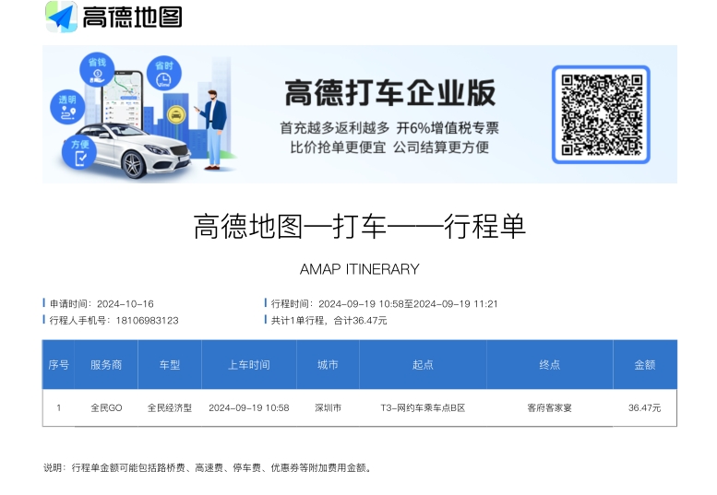Click the 省时 clock bubble icon
The width and height of the screenshot is (717, 495).
163,74
